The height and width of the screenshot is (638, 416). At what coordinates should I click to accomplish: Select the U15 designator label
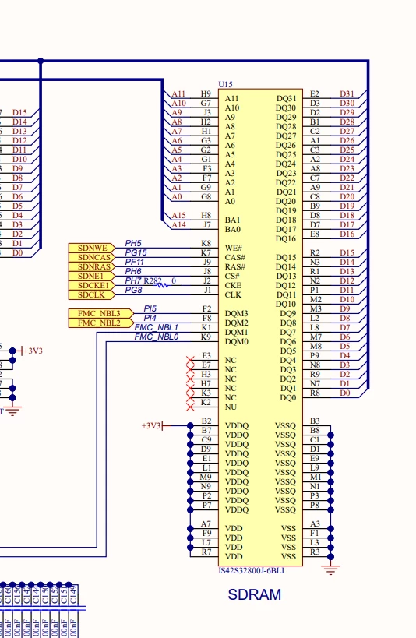(x=225, y=84)
